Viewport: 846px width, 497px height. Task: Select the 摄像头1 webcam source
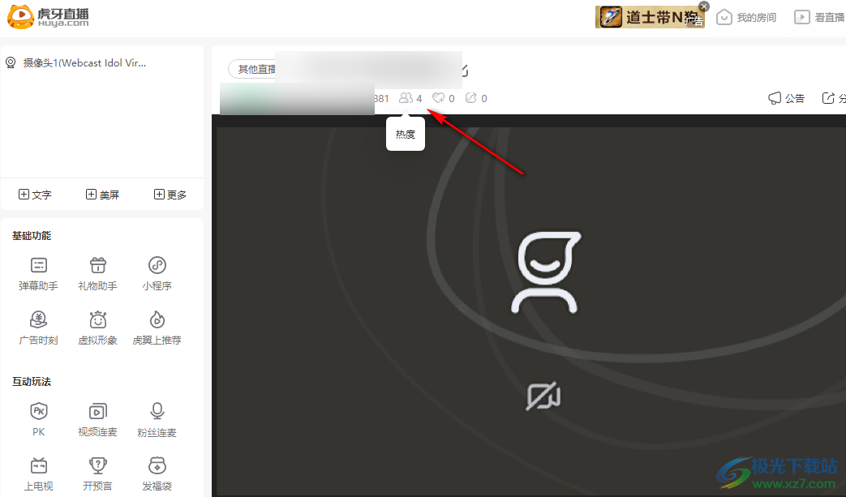tap(76, 63)
